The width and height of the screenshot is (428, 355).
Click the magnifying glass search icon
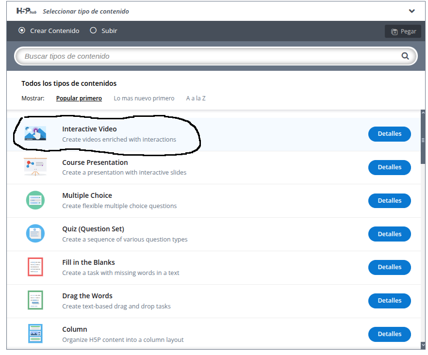click(x=405, y=56)
